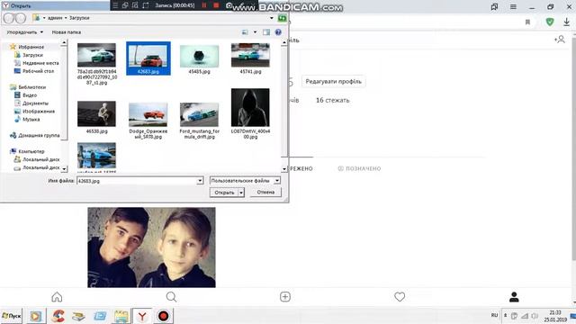Open the Yandex browser taskbar icon

[x=142, y=316]
